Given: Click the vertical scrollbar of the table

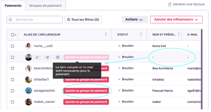Looking at the screenshot, I should coord(201,69).
